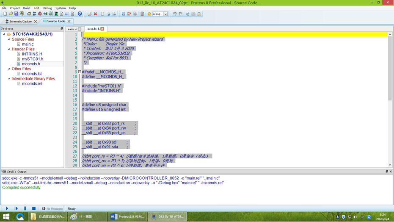Open the PCB Layout toolbar icon

(x=40, y=14)
